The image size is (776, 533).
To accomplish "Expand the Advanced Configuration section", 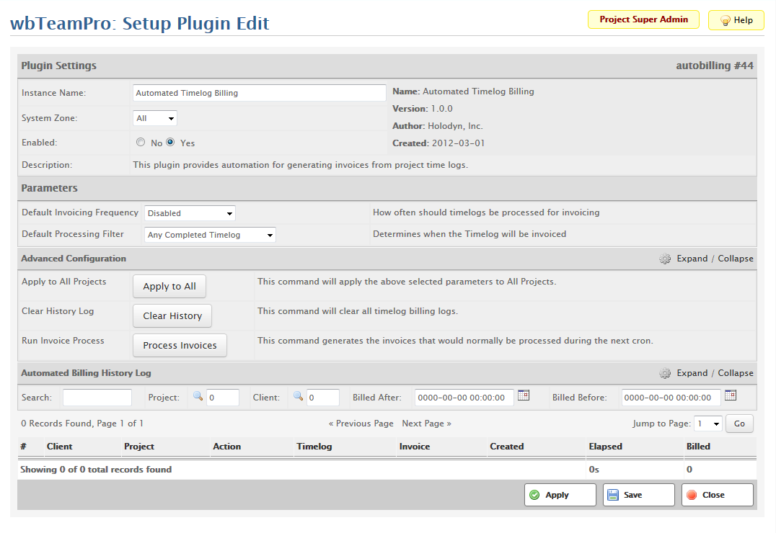I will tap(692, 259).
